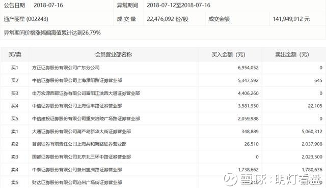Click sell amount 645
This screenshot has height=188, width=326.
click(318, 80)
